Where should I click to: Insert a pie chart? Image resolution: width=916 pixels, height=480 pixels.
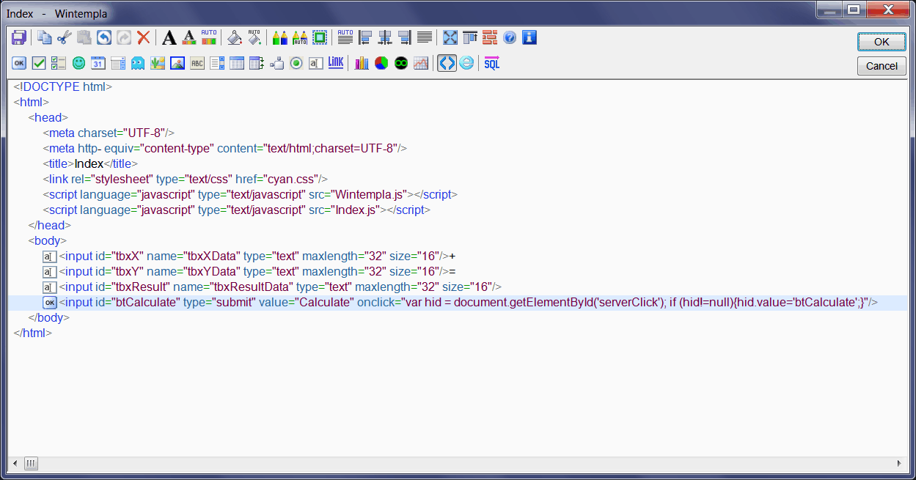pyautogui.click(x=381, y=63)
